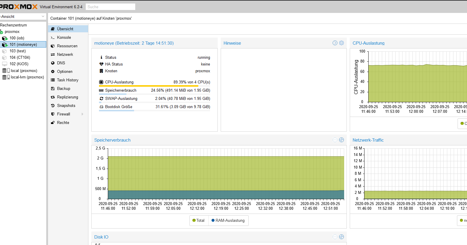
Task: Click the running status value
Action: 204,57
